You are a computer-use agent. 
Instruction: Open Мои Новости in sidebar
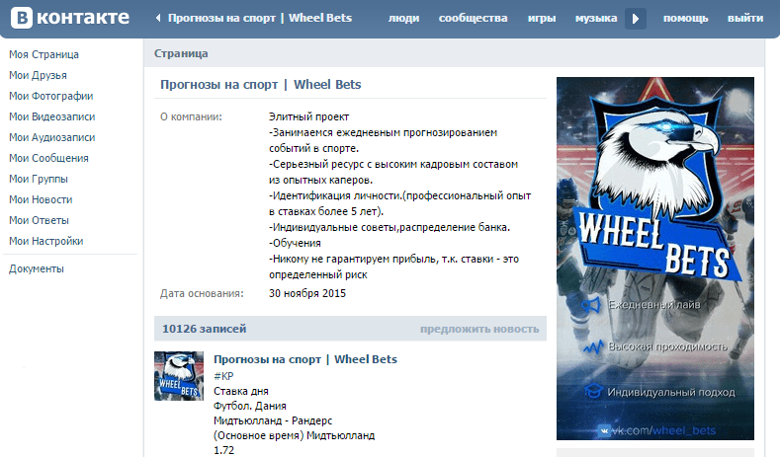pos(41,199)
